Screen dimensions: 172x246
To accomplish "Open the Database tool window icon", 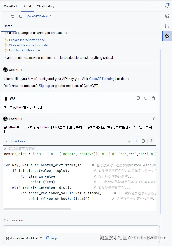I will 167,26.
